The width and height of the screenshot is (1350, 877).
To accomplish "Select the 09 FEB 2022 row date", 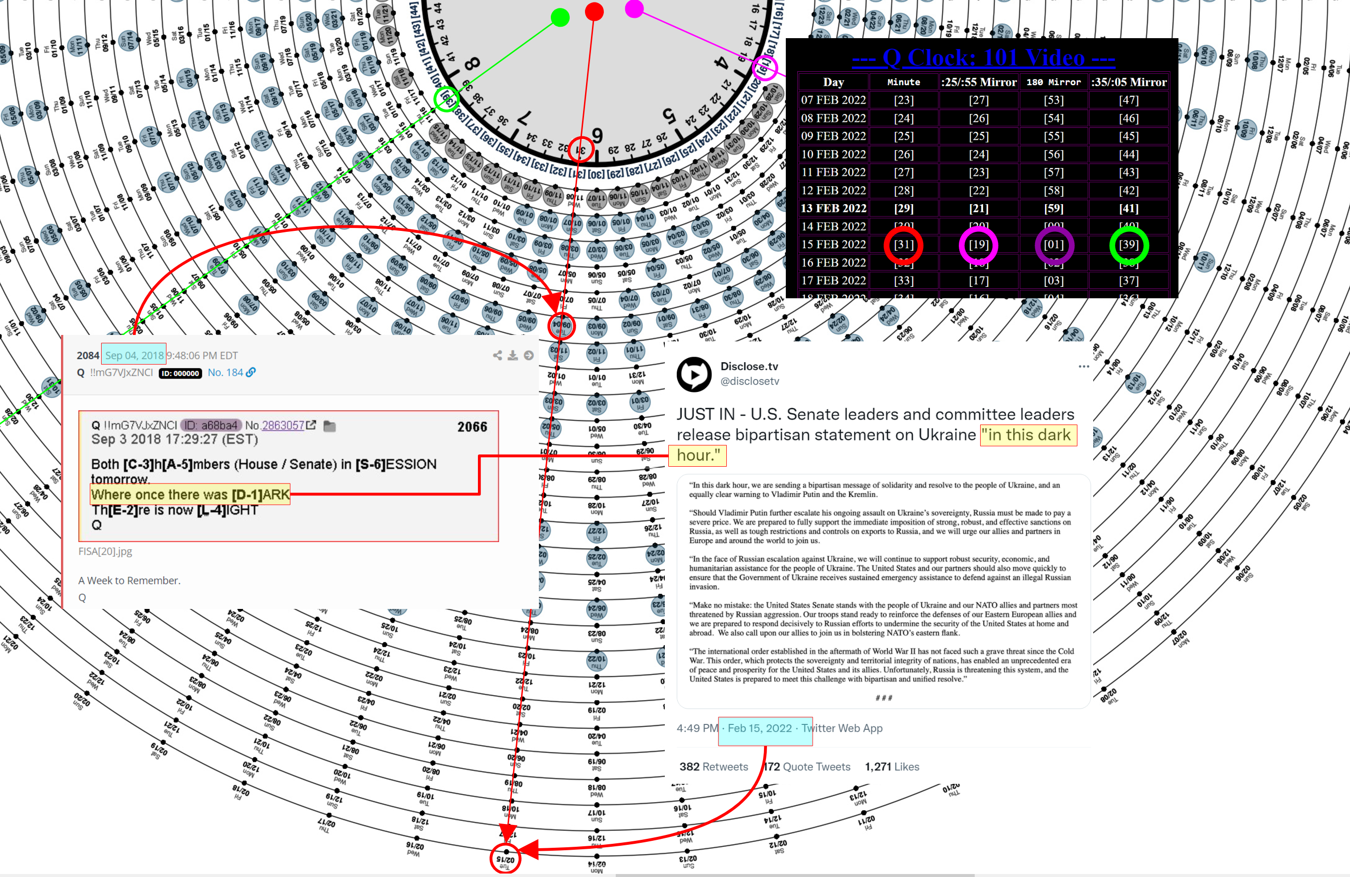I will 833,136.
